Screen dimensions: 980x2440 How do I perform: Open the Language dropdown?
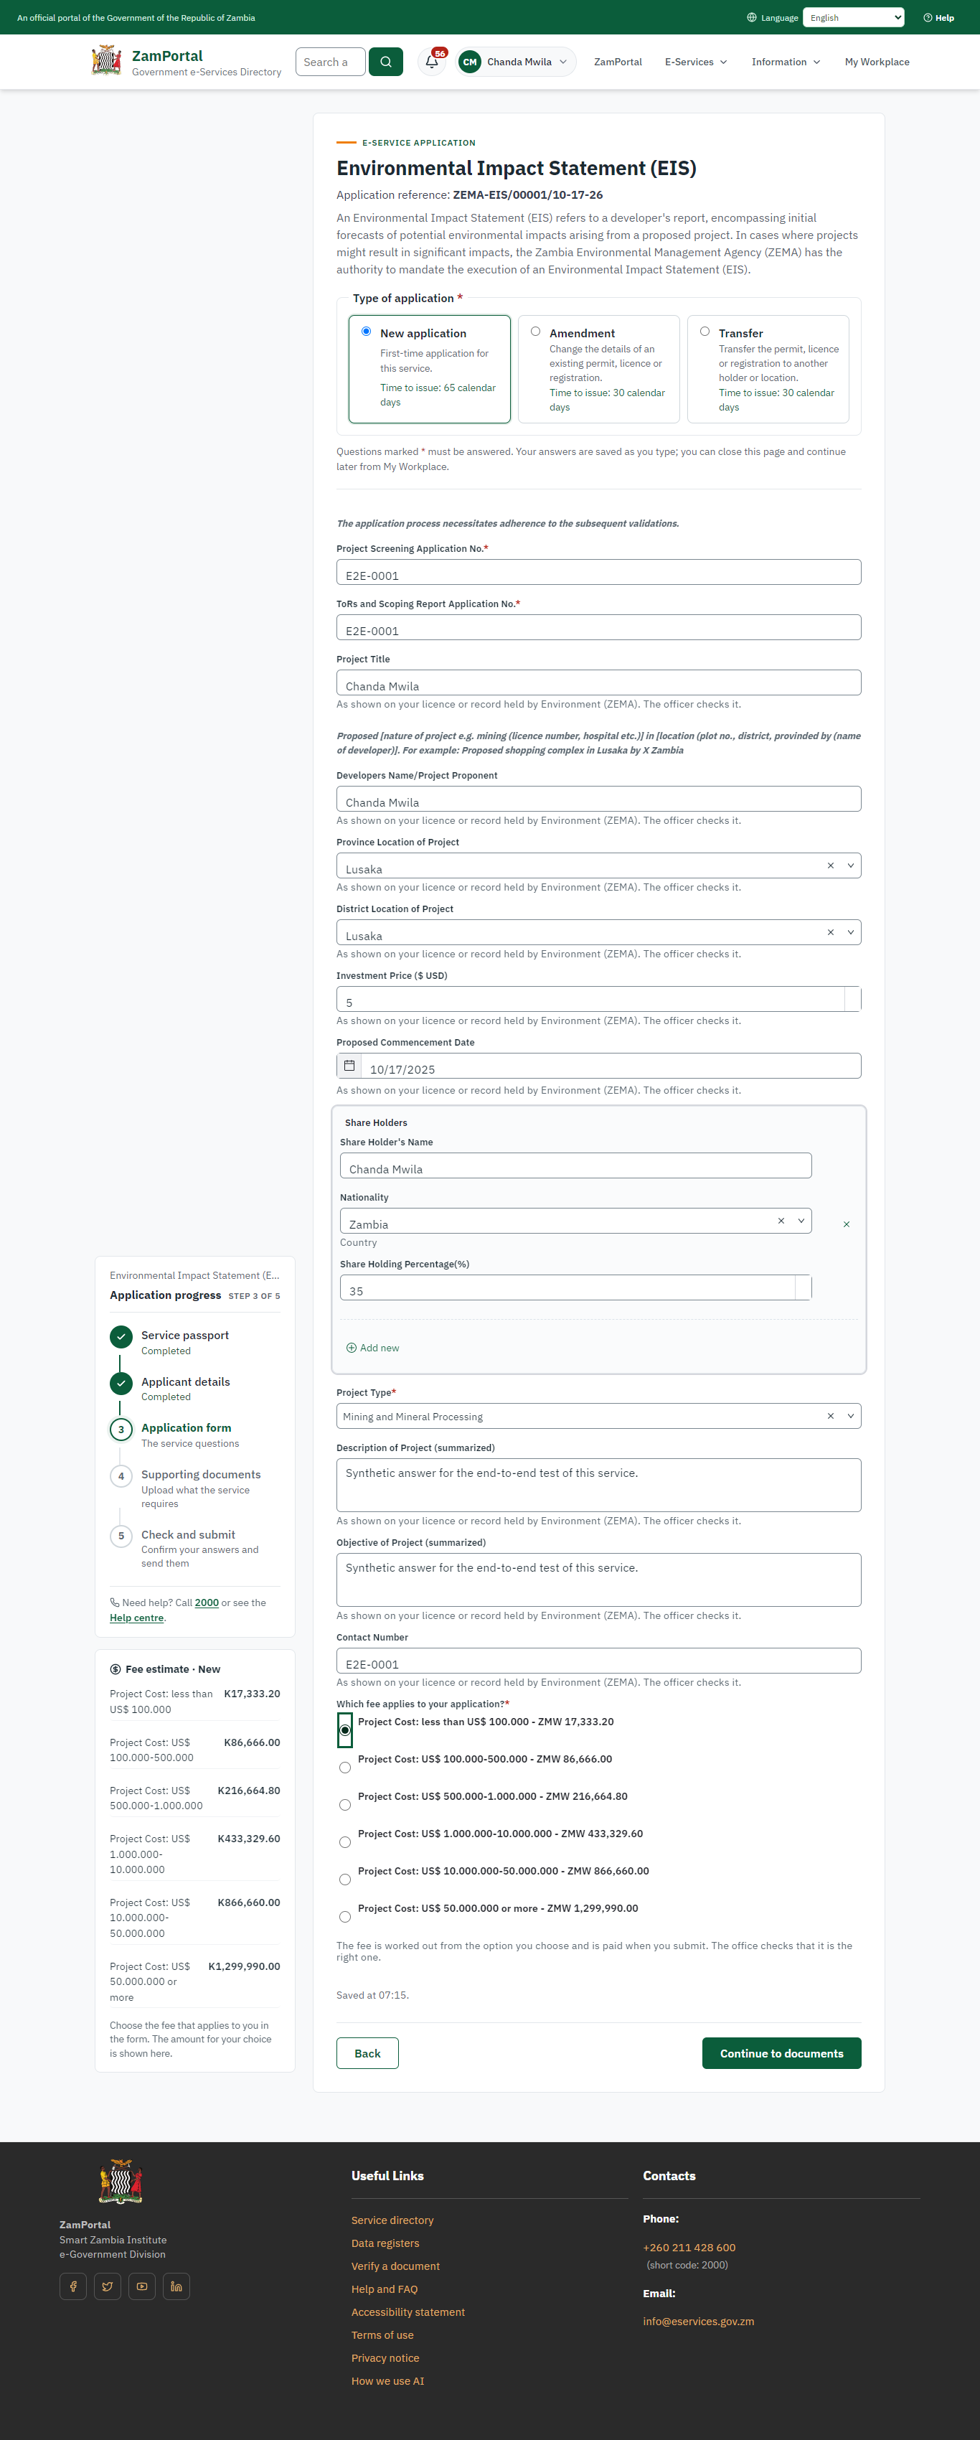click(853, 18)
